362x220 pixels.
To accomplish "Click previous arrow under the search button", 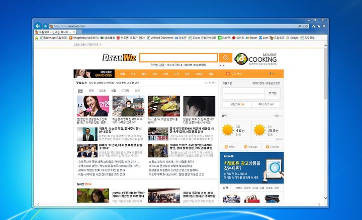I will pos(221,66).
